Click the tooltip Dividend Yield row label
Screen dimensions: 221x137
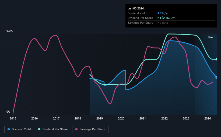point(137,13)
